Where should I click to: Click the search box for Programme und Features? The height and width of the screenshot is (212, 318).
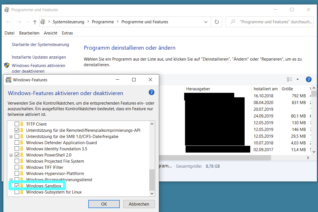click(269, 22)
